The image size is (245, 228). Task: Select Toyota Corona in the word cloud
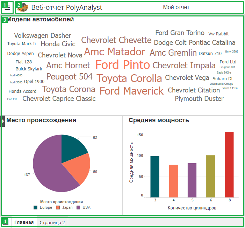pos(69,89)
